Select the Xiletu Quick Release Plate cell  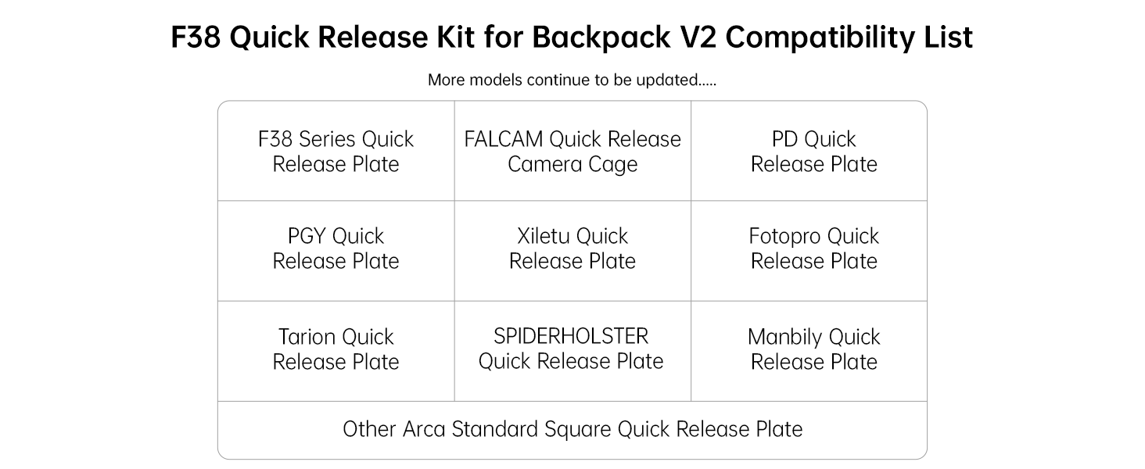point(572,249)
